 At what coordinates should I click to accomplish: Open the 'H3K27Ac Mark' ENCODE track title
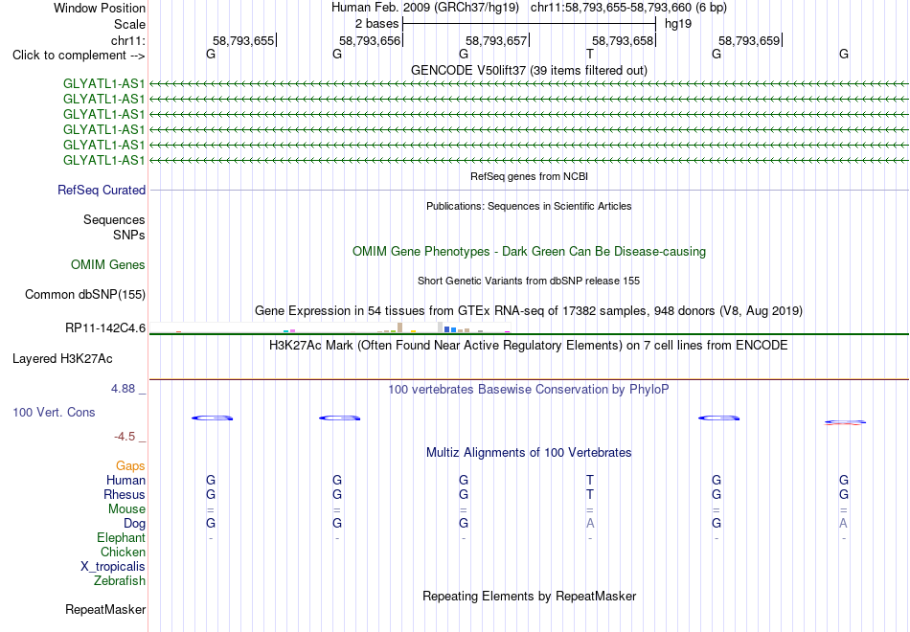(529, 346)
